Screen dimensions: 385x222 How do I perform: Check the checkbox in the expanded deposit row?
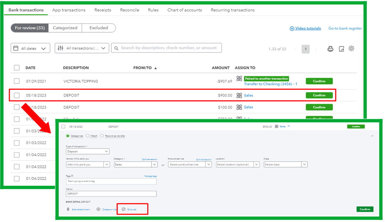(63, 126)
